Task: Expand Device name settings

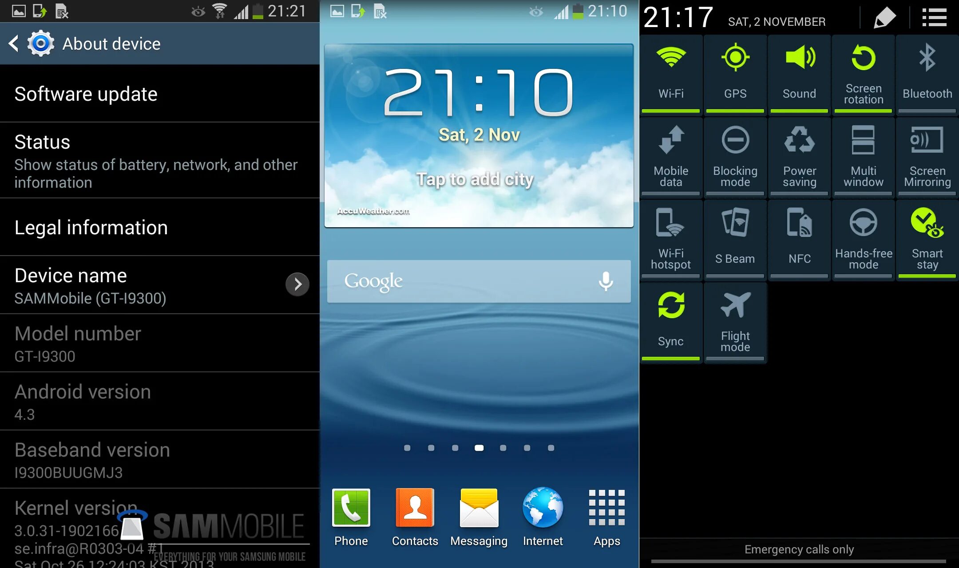Action: 298,283
